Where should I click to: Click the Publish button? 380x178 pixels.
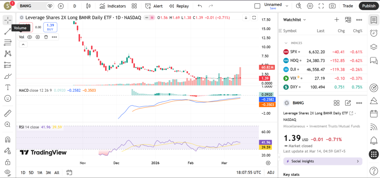(368, 6)
